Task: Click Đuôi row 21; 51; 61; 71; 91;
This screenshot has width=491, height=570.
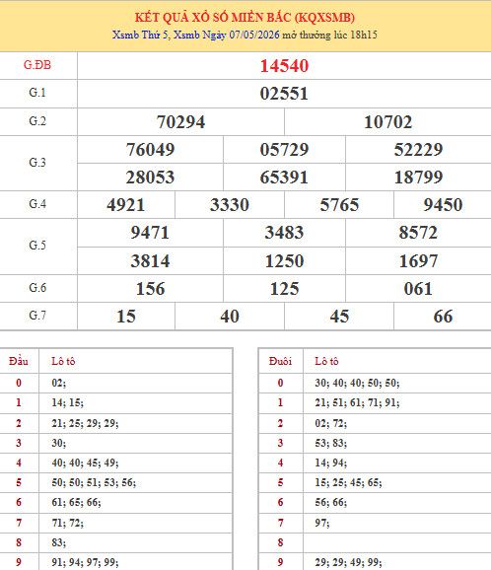Action: pyautogui.click(x=357, y=402)
